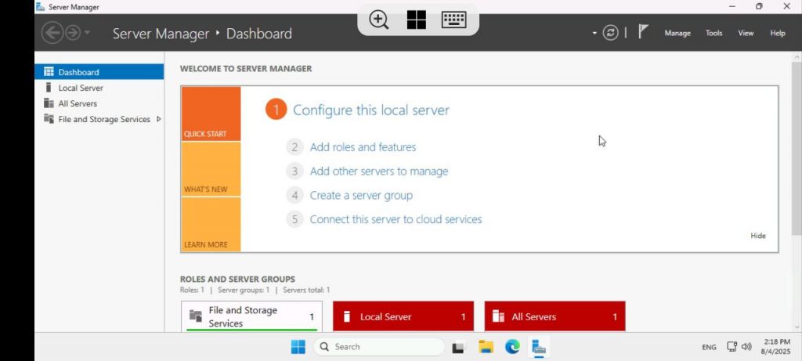Select Local Server in the sidebar
The width and height of the screenshot is (802, 361).
99,88
